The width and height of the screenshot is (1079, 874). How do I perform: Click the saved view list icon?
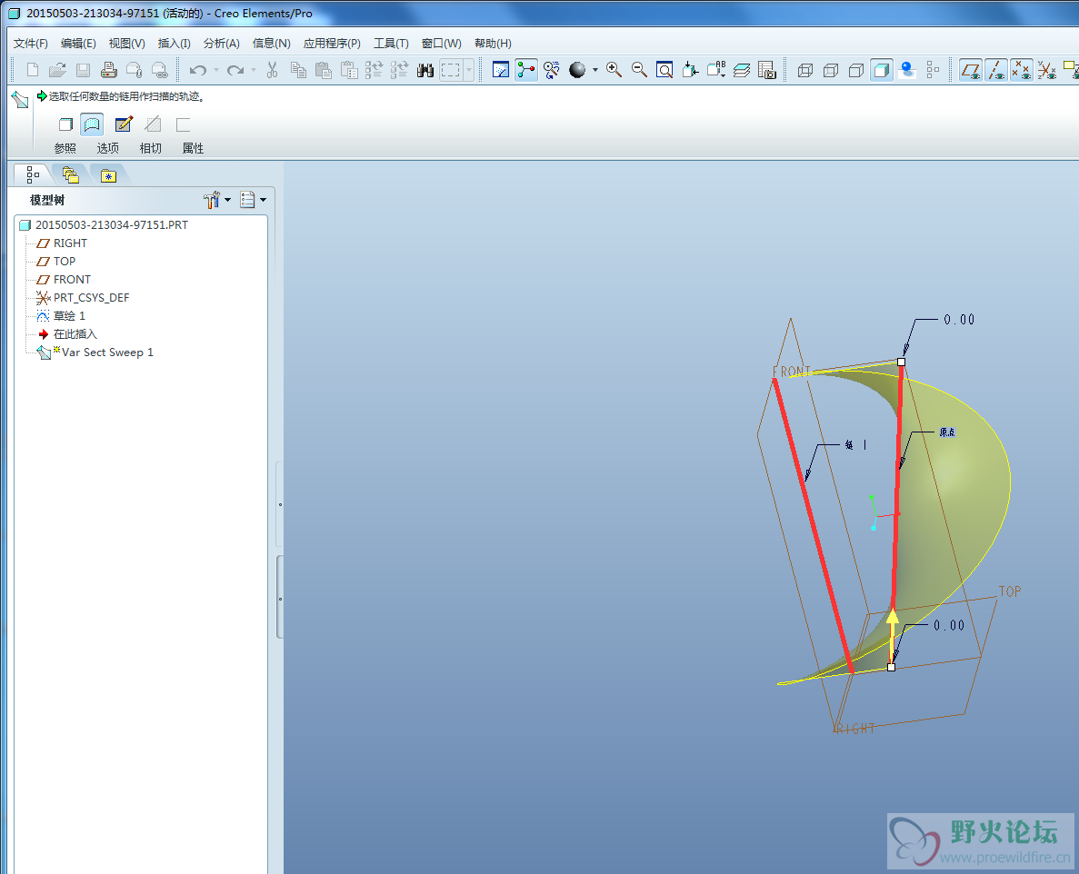click(715, 69)
